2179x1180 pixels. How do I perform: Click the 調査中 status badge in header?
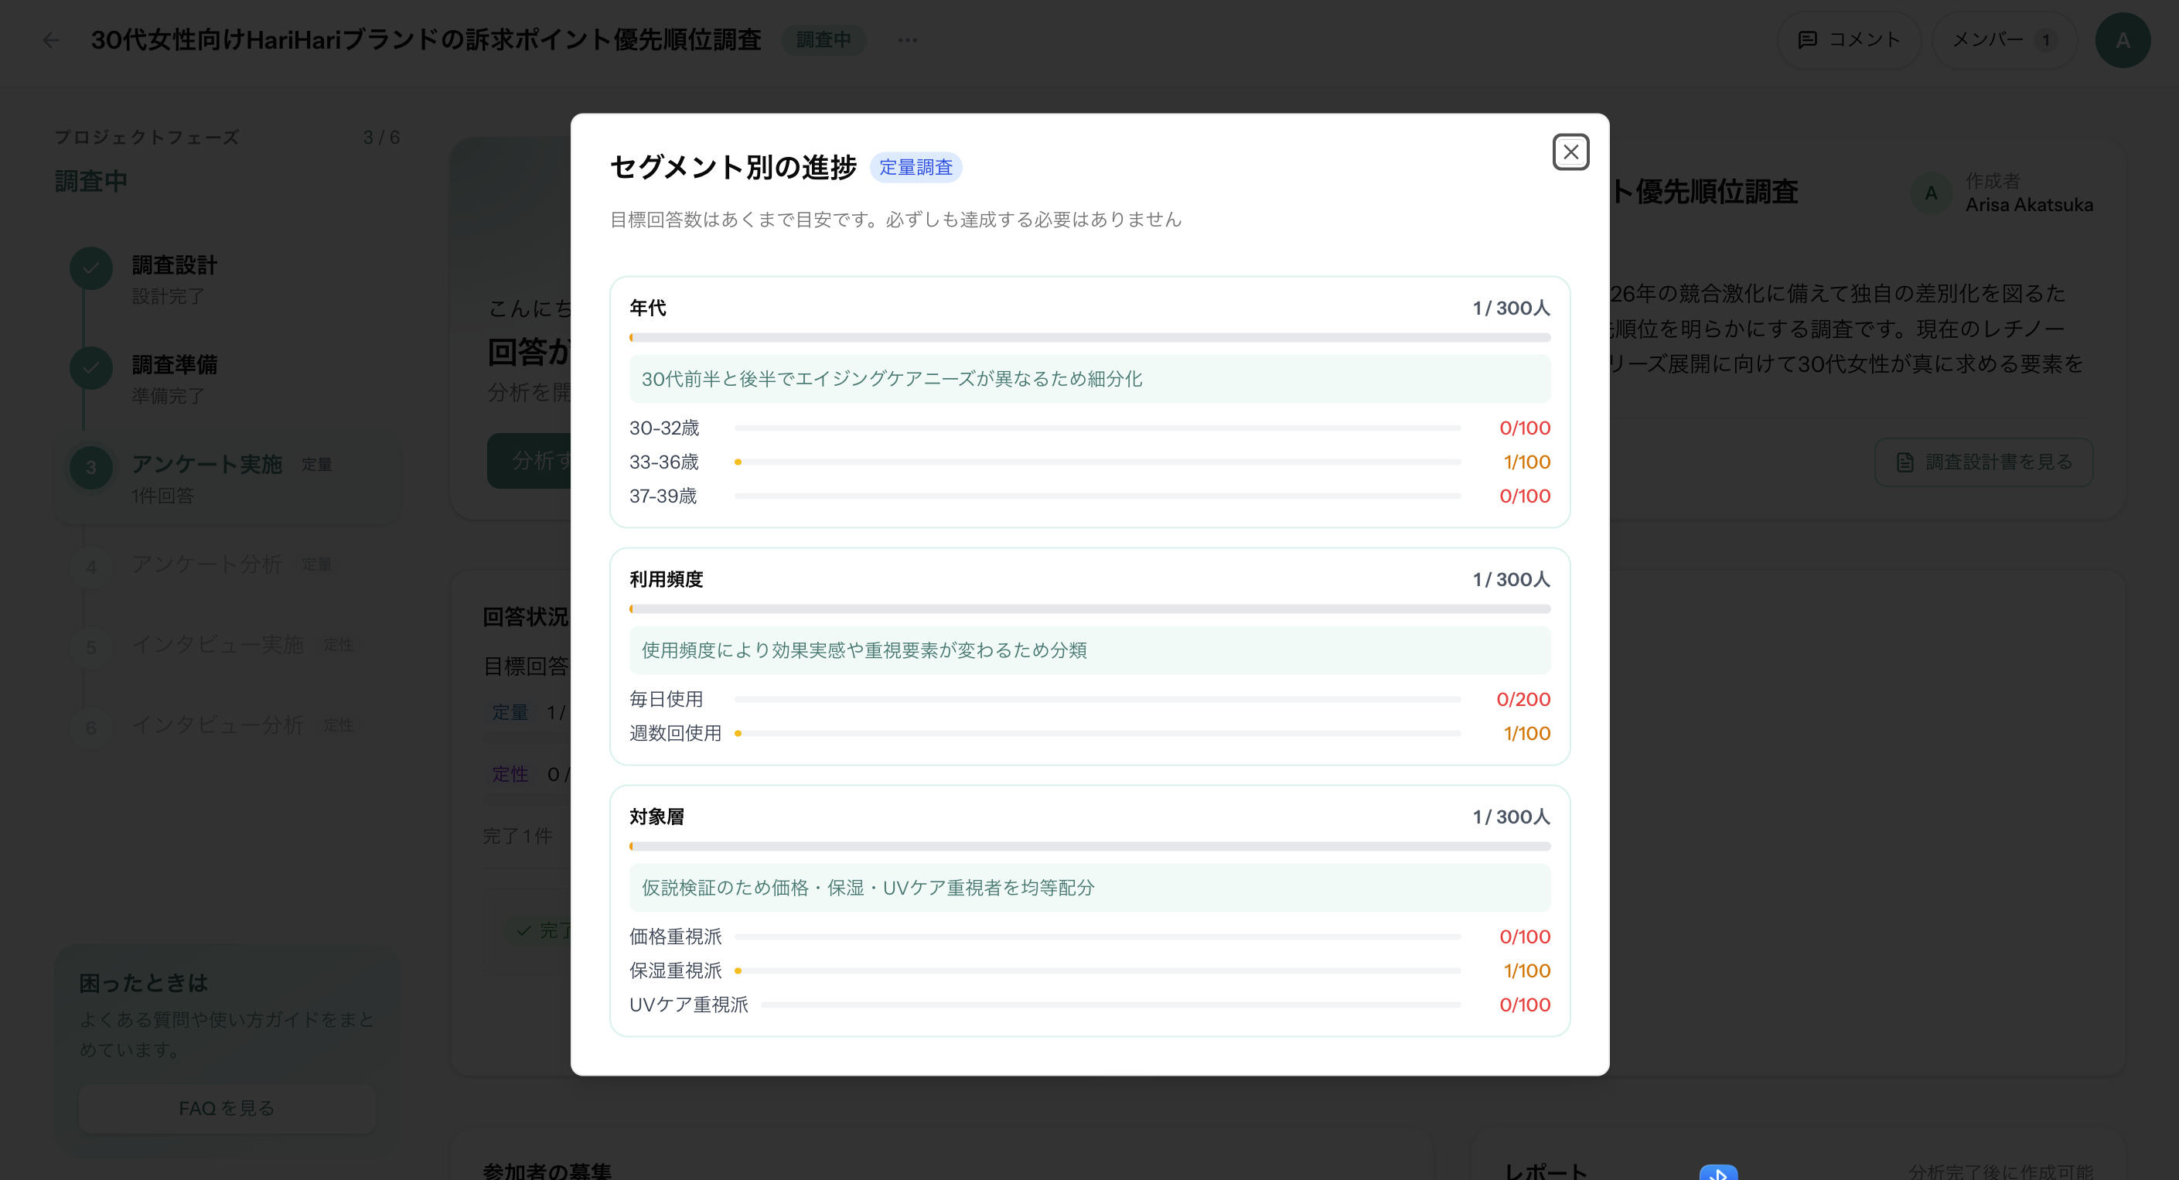point(823,39)
